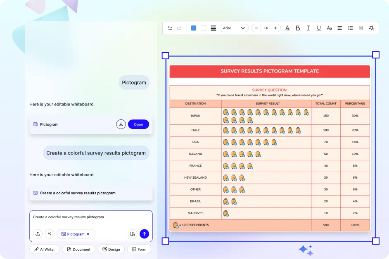Open the Pictogram whiteboard
The image size is (389, 259).
coord(138,124)
